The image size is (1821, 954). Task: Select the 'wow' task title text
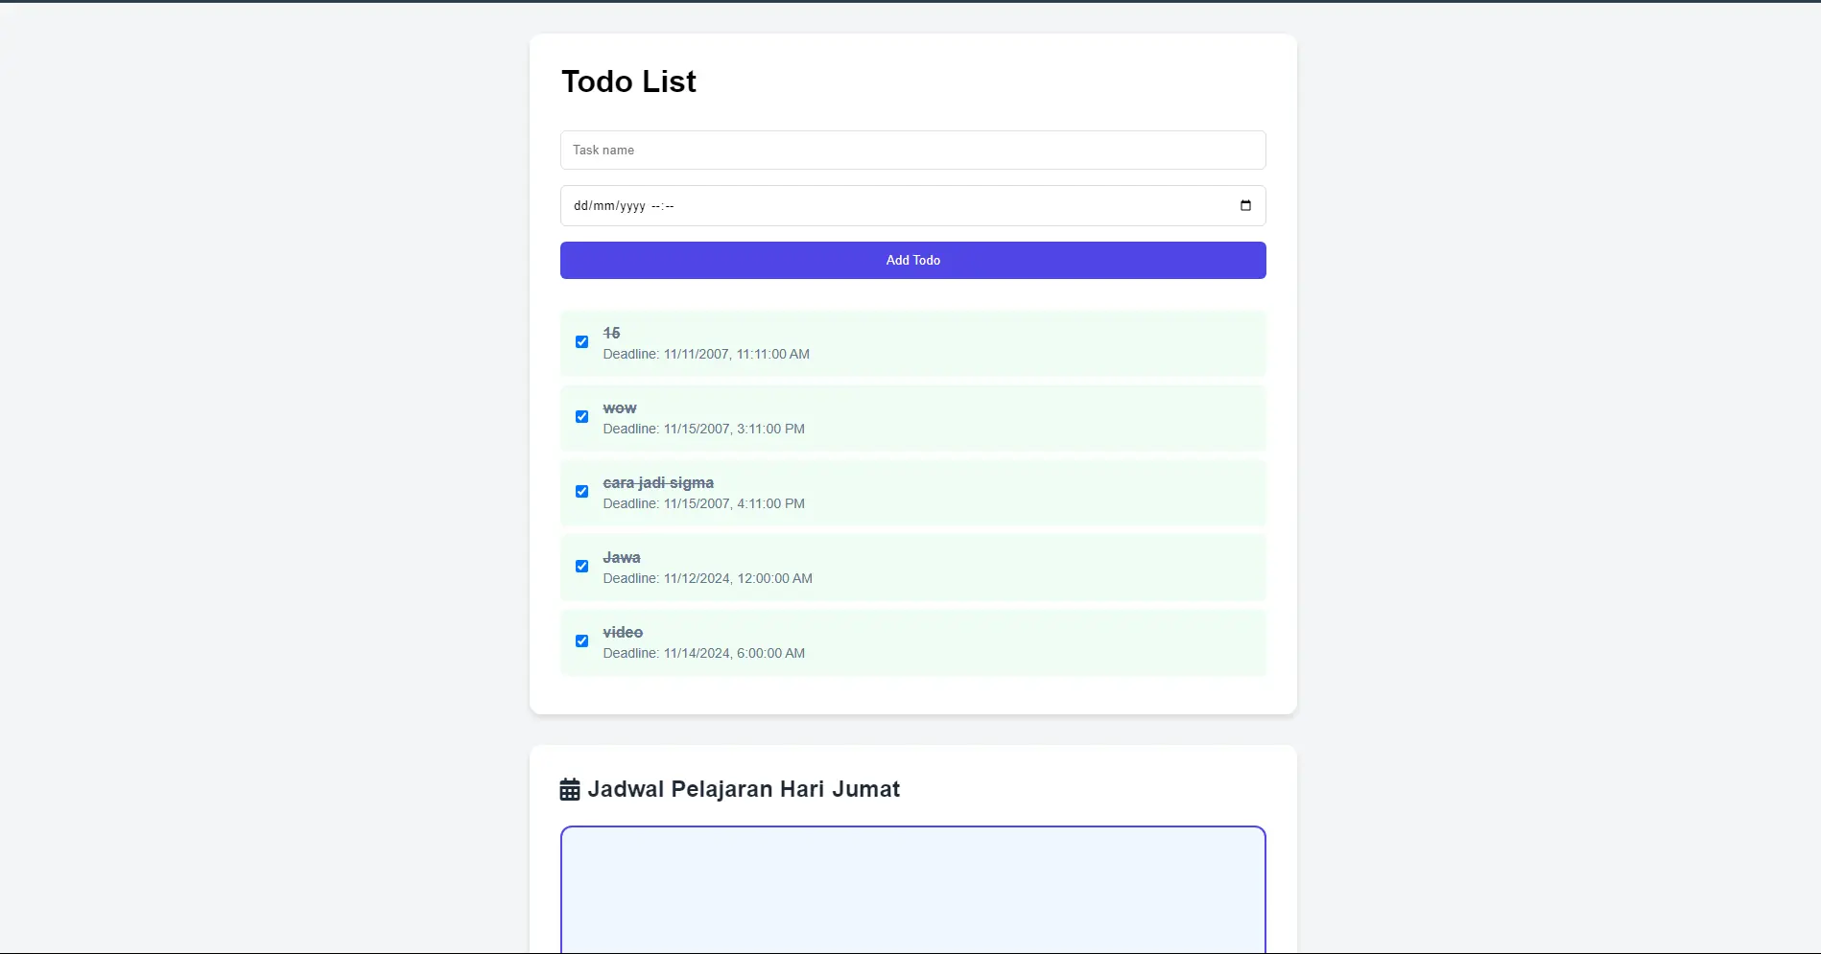pyautogui.click(x=619, y=407)
